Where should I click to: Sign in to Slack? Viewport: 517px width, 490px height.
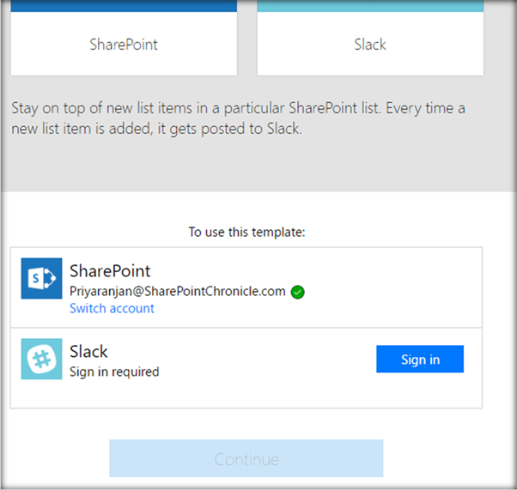coord(420,360)
